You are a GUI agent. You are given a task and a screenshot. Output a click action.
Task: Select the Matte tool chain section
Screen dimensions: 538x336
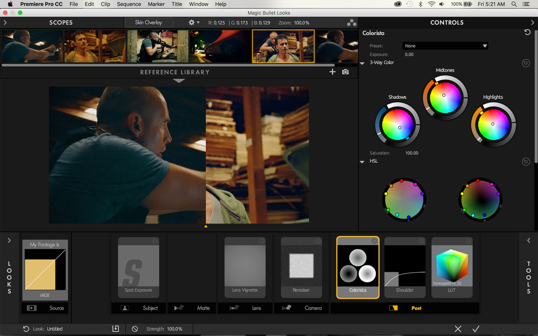click(192, 308)
